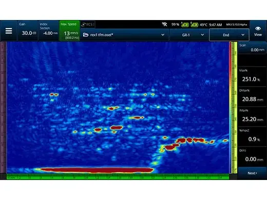Open the View eye menu

tap(258, 31)
